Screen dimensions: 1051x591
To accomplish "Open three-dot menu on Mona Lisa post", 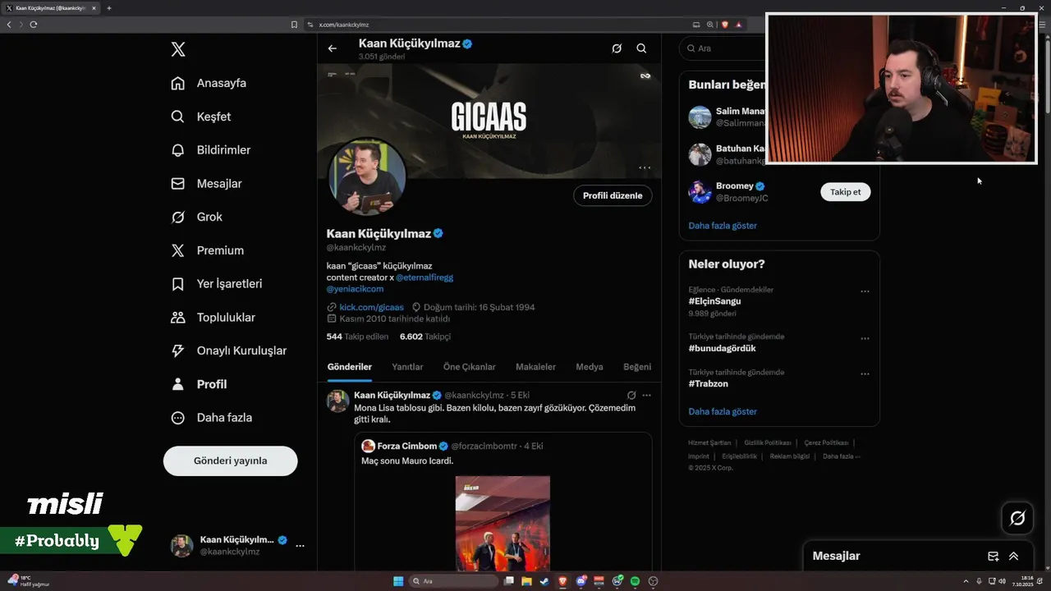I will [647, 395].
